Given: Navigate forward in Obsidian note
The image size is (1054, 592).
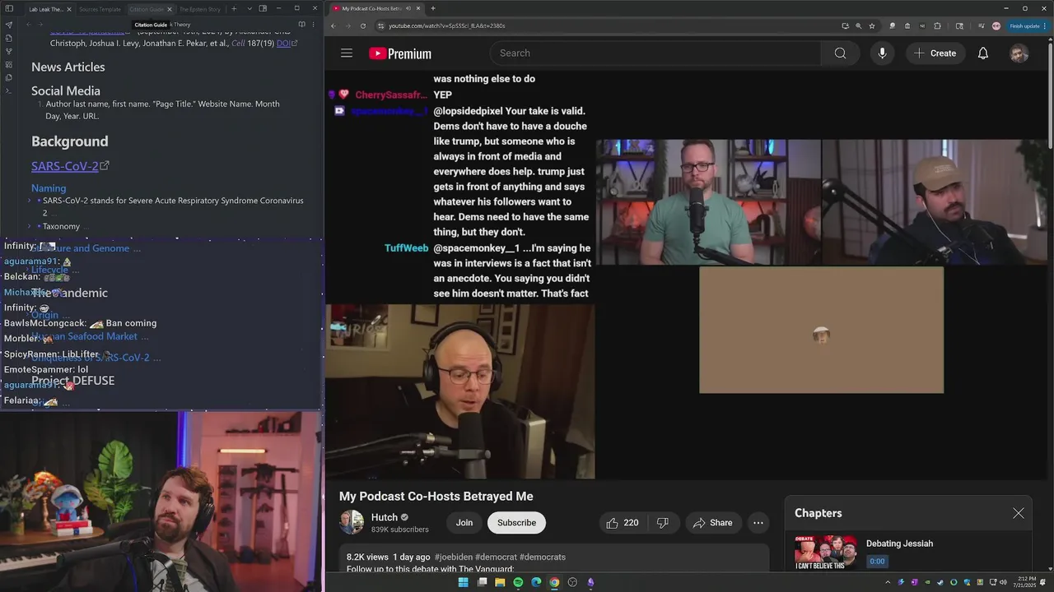Looking at the screenshot, I should pos(41,25).
